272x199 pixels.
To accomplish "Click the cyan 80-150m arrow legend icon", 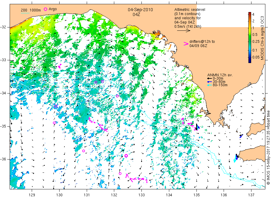I will point(209,85).
